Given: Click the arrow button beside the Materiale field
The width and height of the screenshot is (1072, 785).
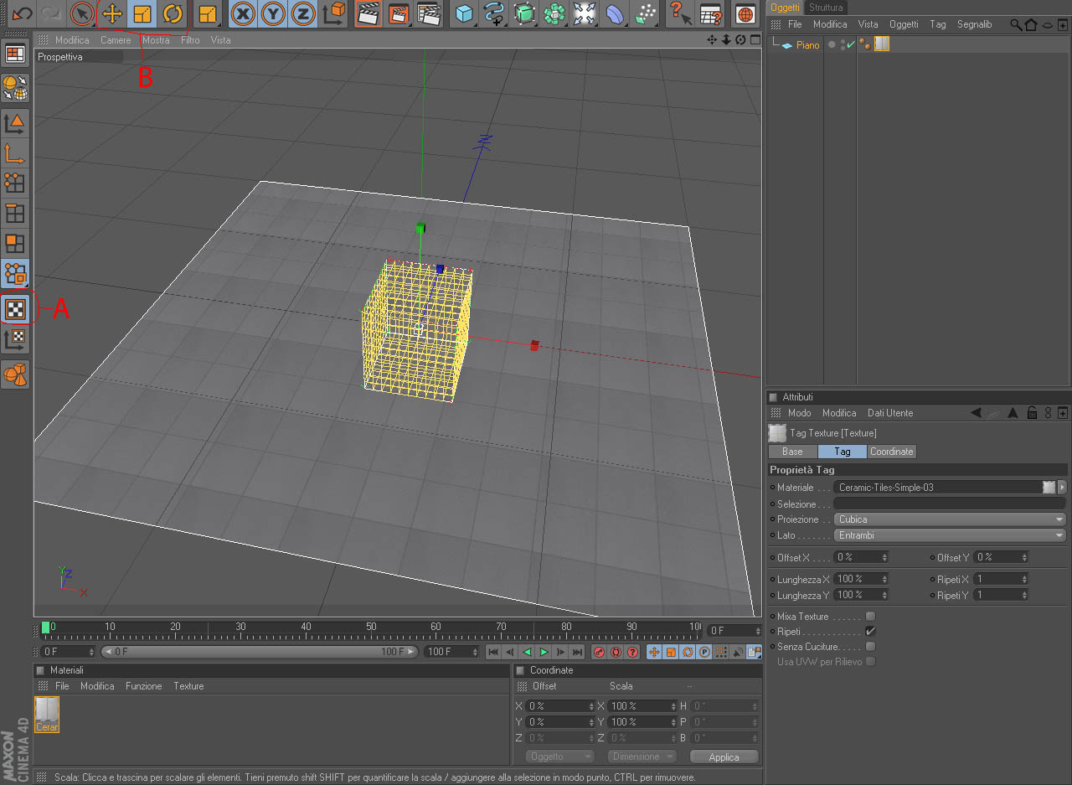Looking at the screenshot, I should [1063, 487].
